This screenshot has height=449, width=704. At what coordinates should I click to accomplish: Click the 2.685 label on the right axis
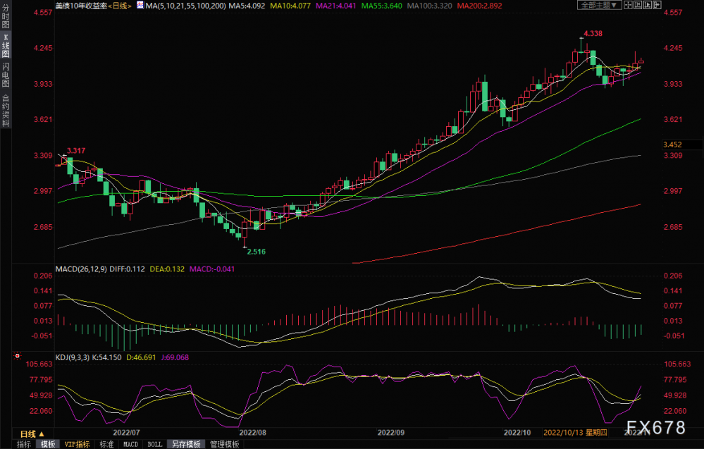(673, 227)
